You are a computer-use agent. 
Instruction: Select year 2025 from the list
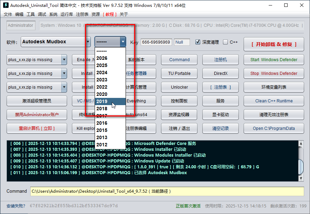(x=110, y=65)
